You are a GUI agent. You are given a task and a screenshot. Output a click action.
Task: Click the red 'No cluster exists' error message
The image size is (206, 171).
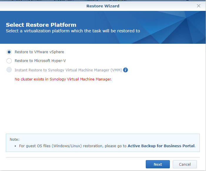coord(63,79)
